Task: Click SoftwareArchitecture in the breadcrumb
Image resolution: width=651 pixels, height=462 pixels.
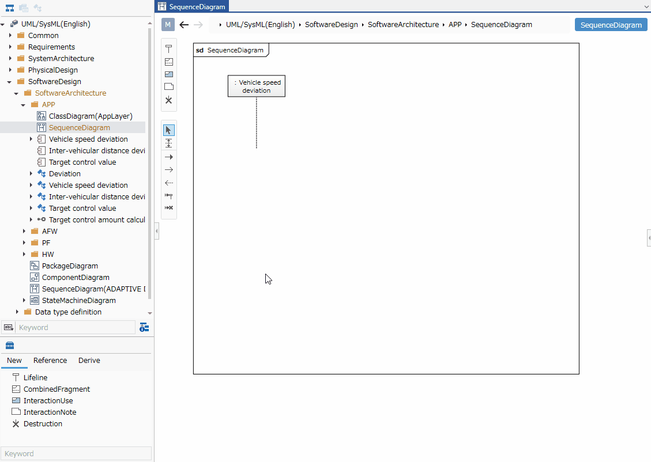Action: click(x=403, y=24)
